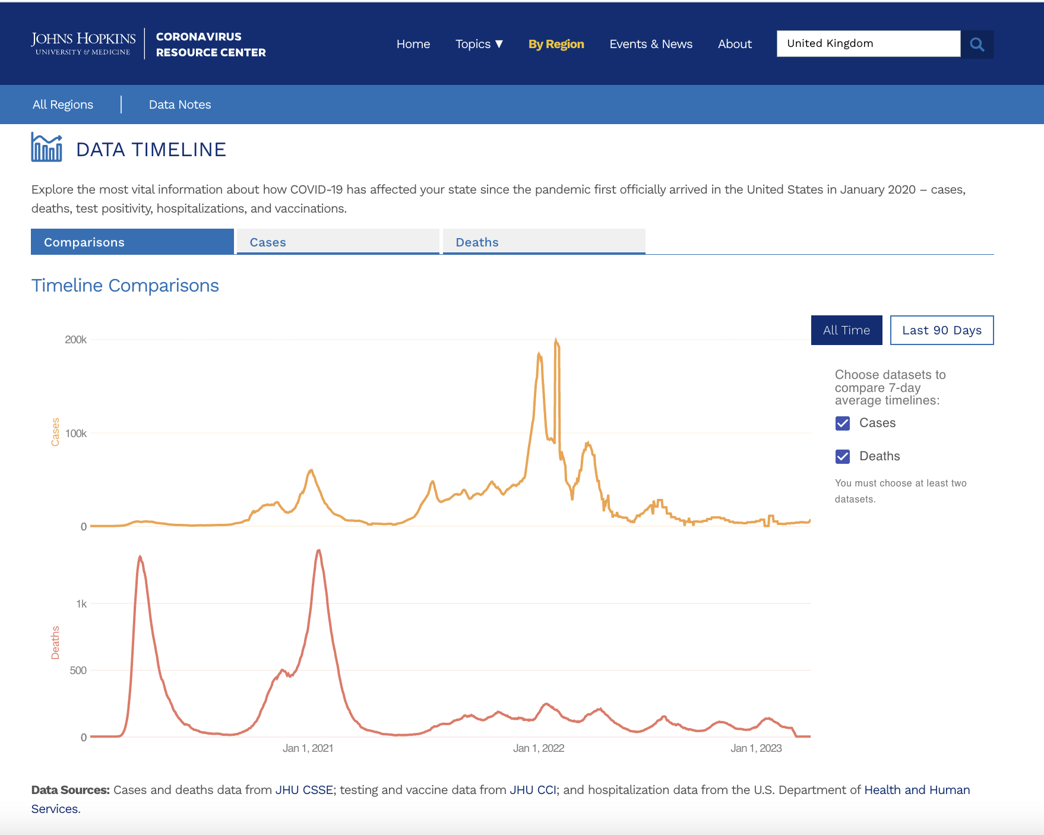Uncheck the Deaths dataset checkbox
This screenshot has width=1044, height=835.
[843, 457]
